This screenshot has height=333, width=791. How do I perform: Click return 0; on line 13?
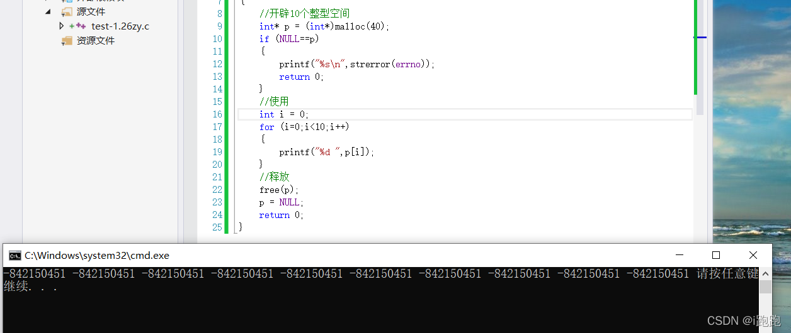[x=301, y=77]
